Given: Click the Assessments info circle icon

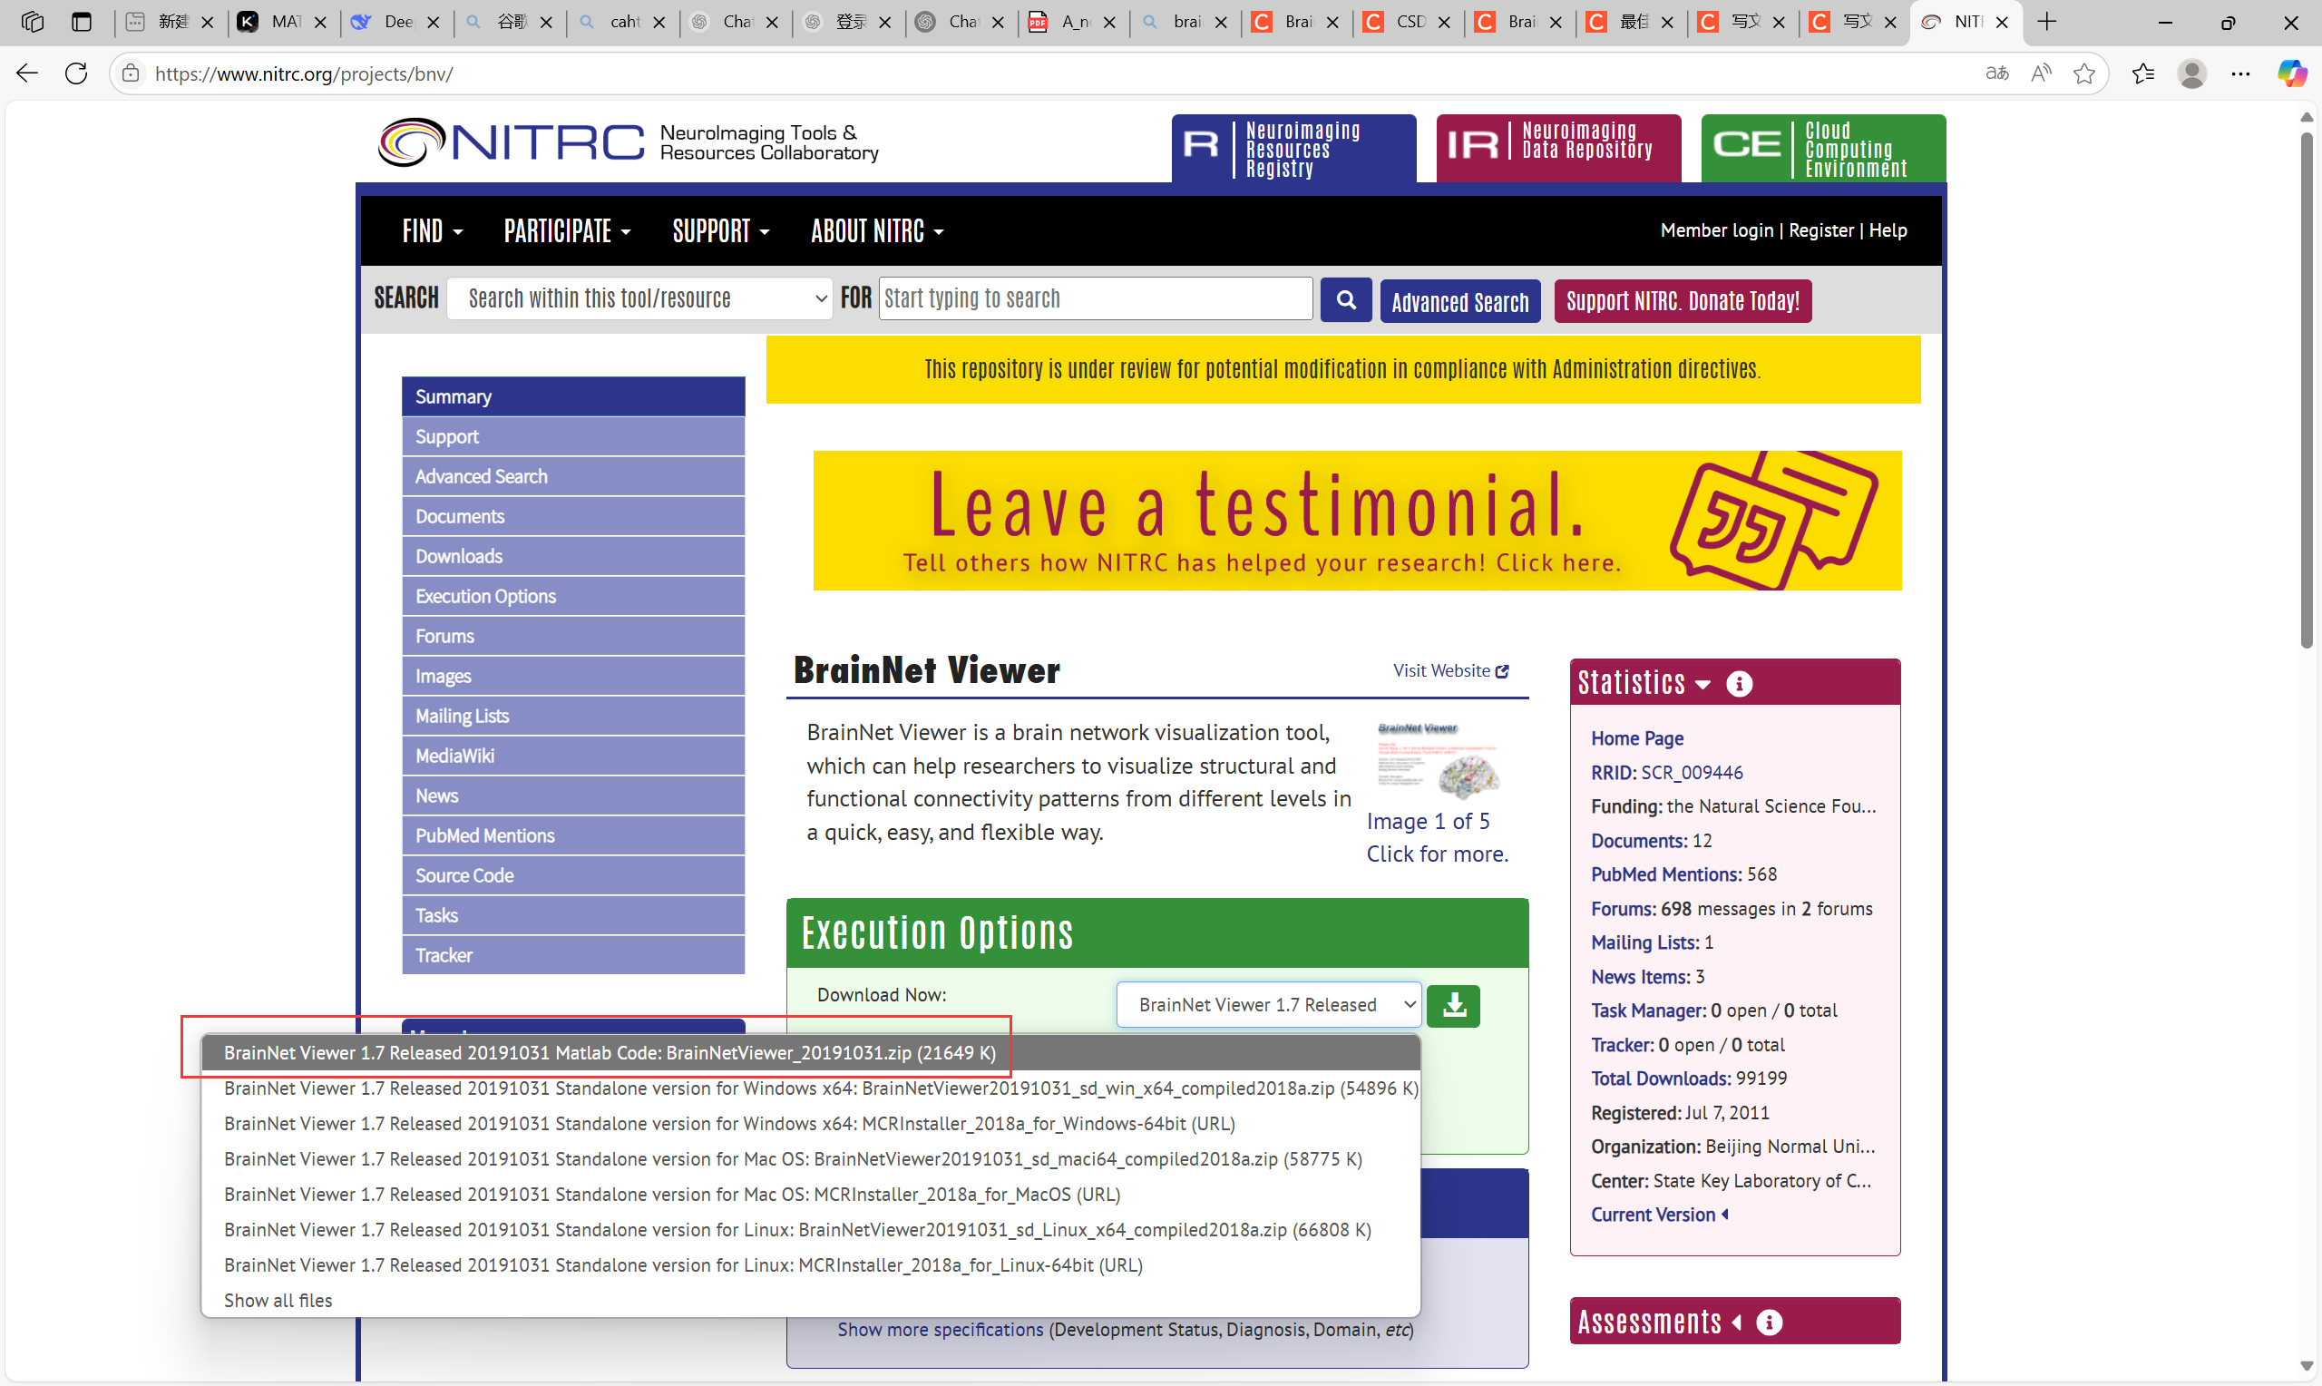Looking at the screenshot, I should [x=1769, y=1323].
